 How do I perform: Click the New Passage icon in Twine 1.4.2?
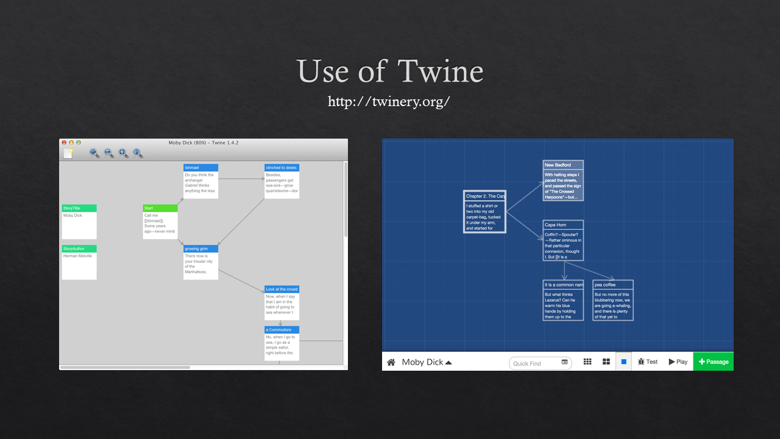click(68, 154)
